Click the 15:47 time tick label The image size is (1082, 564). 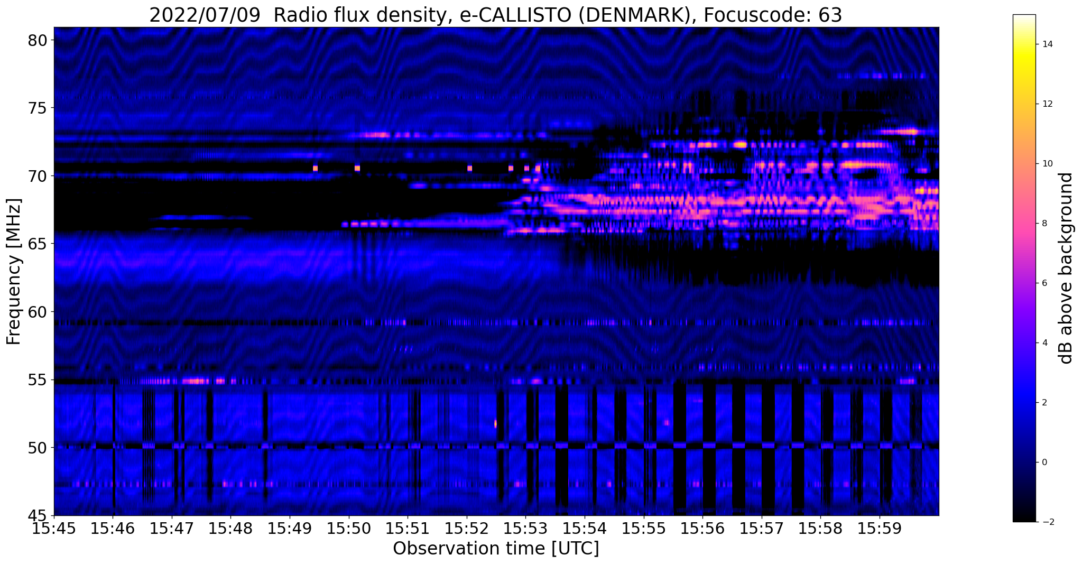(x=172, y=529)
